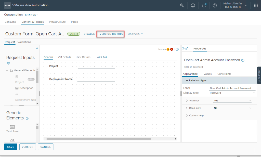Screen dimensions: 261x157
Task: Click the Request Inputs tree vertical scrollbar
Action: (x=37, y=77)
